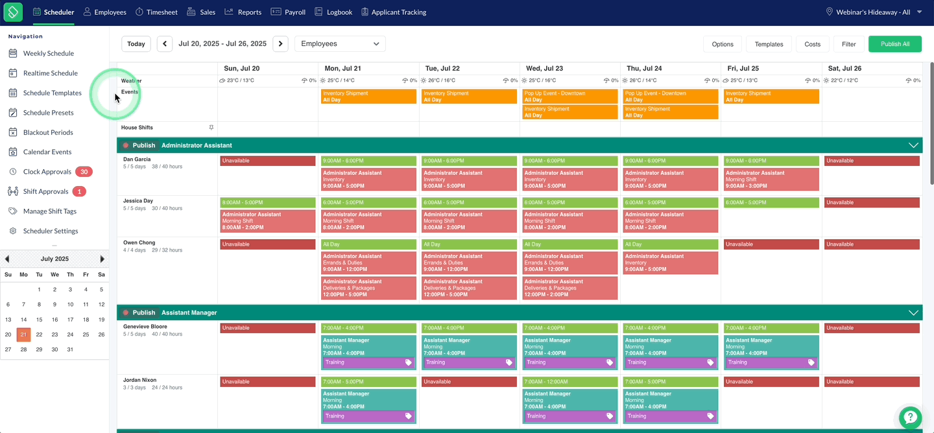Click the Shift Approvals badge showing 1
Image resolution: width=934 pixels, height=433 pixels.
[79, 191]
